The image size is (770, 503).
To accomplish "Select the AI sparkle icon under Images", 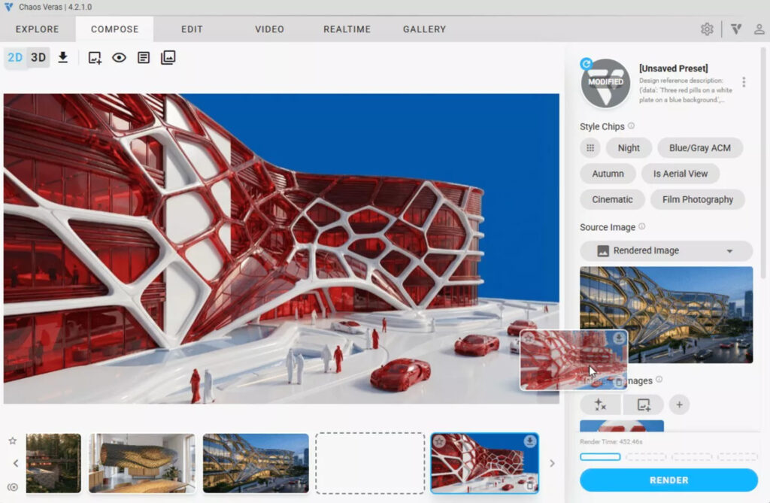I will (599, 405).
